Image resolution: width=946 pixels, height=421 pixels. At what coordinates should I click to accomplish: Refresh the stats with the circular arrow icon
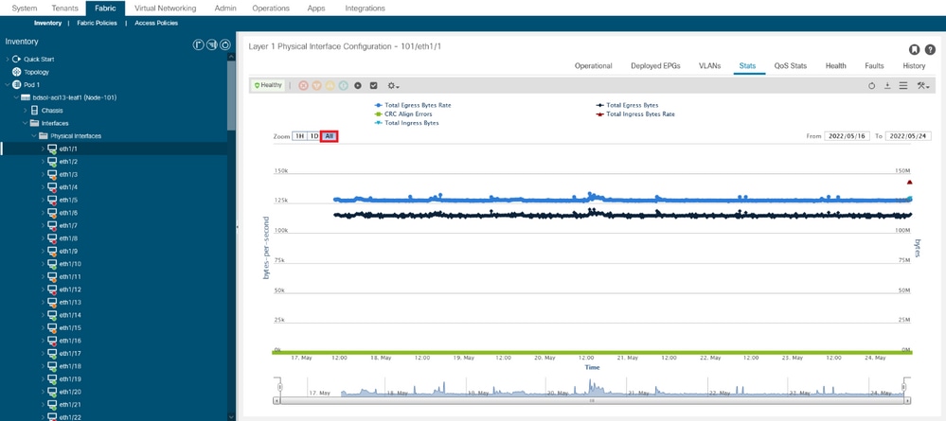(872, 86)
